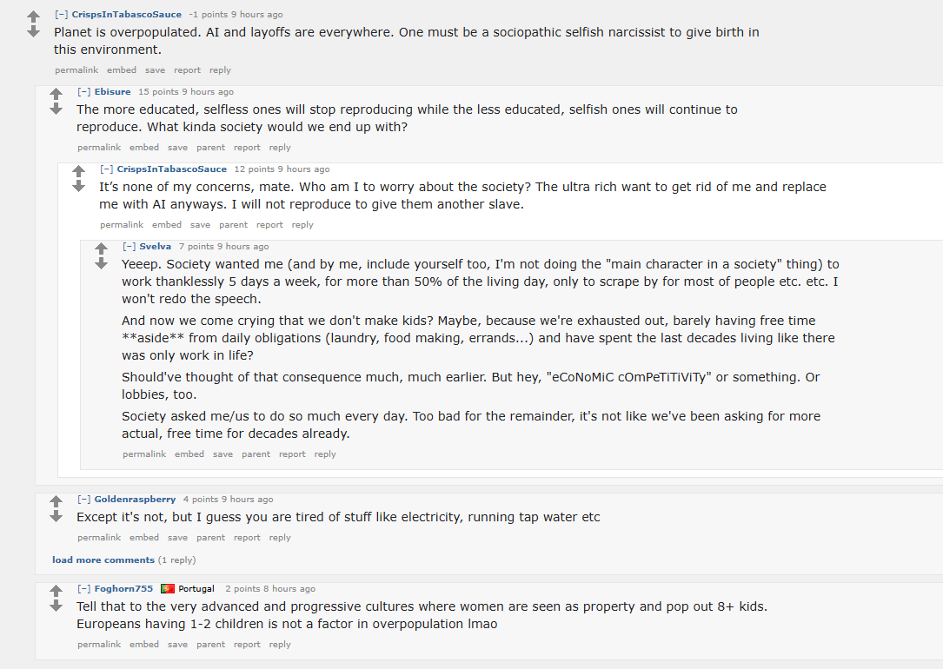Collapse Foghorn755's comment
This screenshot has width=943, height=669.
(84, 589)
